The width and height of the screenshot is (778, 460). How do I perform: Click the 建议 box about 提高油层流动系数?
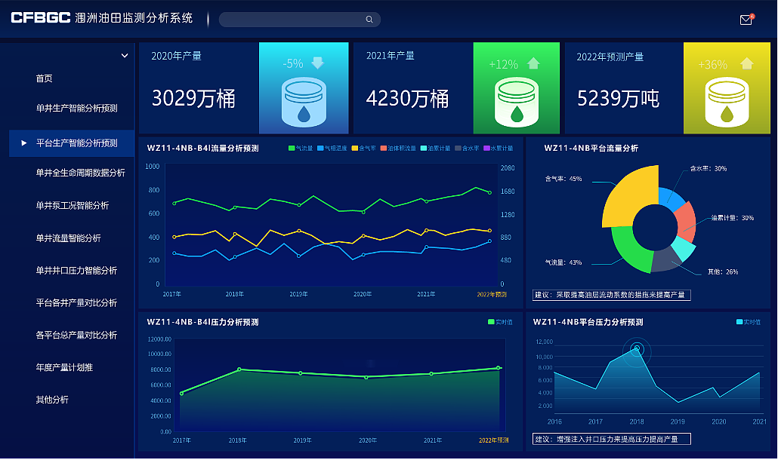[x=611, y=295]
